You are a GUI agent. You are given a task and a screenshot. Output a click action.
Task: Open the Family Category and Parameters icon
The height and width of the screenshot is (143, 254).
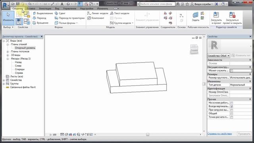tap(27, 14)
